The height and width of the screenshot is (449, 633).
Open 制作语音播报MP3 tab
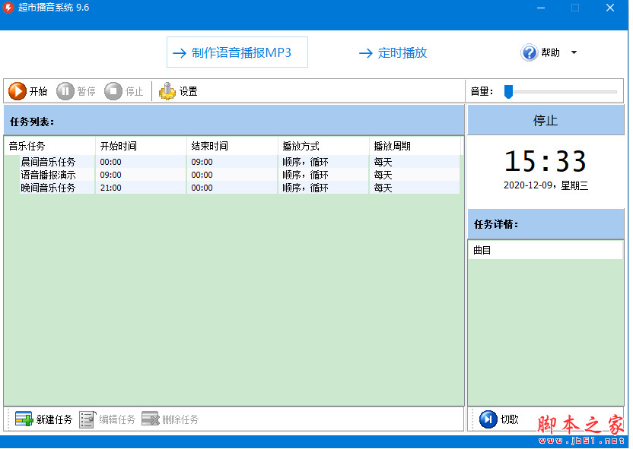pyautogui.click(x=237, y=52)
